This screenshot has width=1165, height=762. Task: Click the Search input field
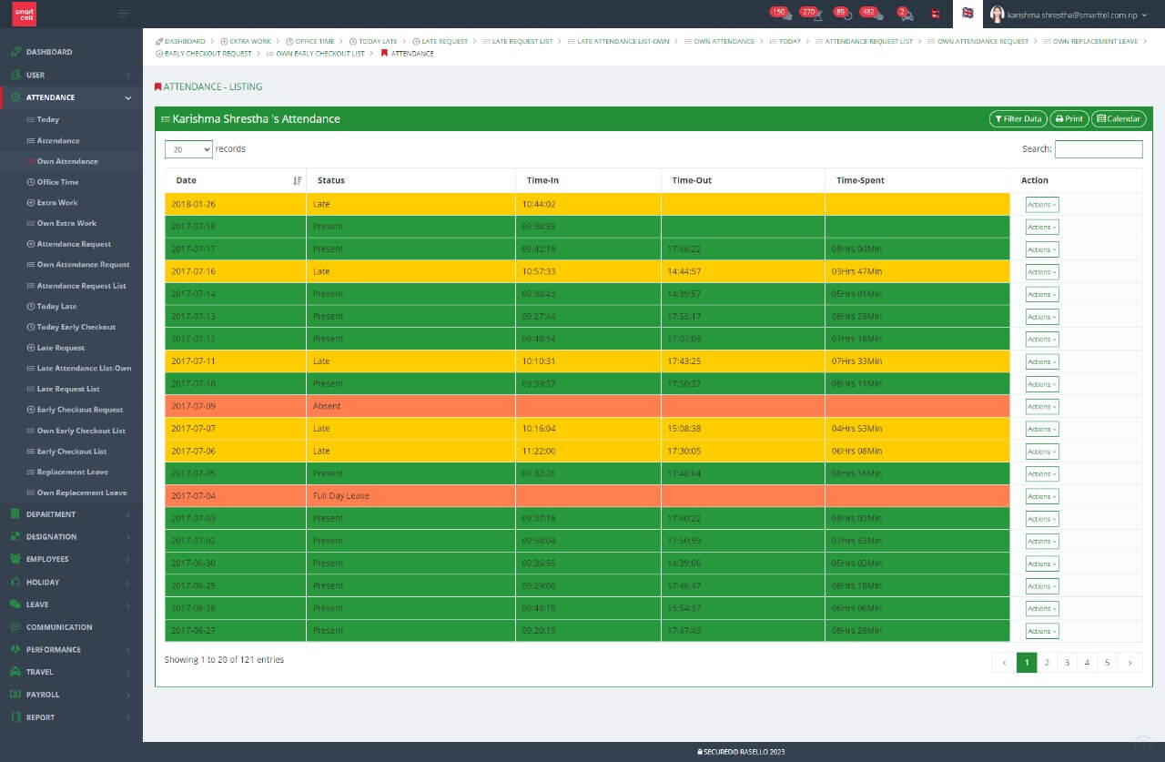pyautogui.click(x=1098, y=149)
